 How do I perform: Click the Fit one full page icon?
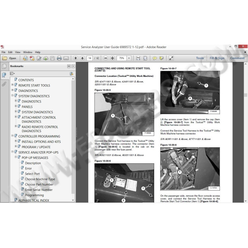pyautogui.click(x=145, y=58)
